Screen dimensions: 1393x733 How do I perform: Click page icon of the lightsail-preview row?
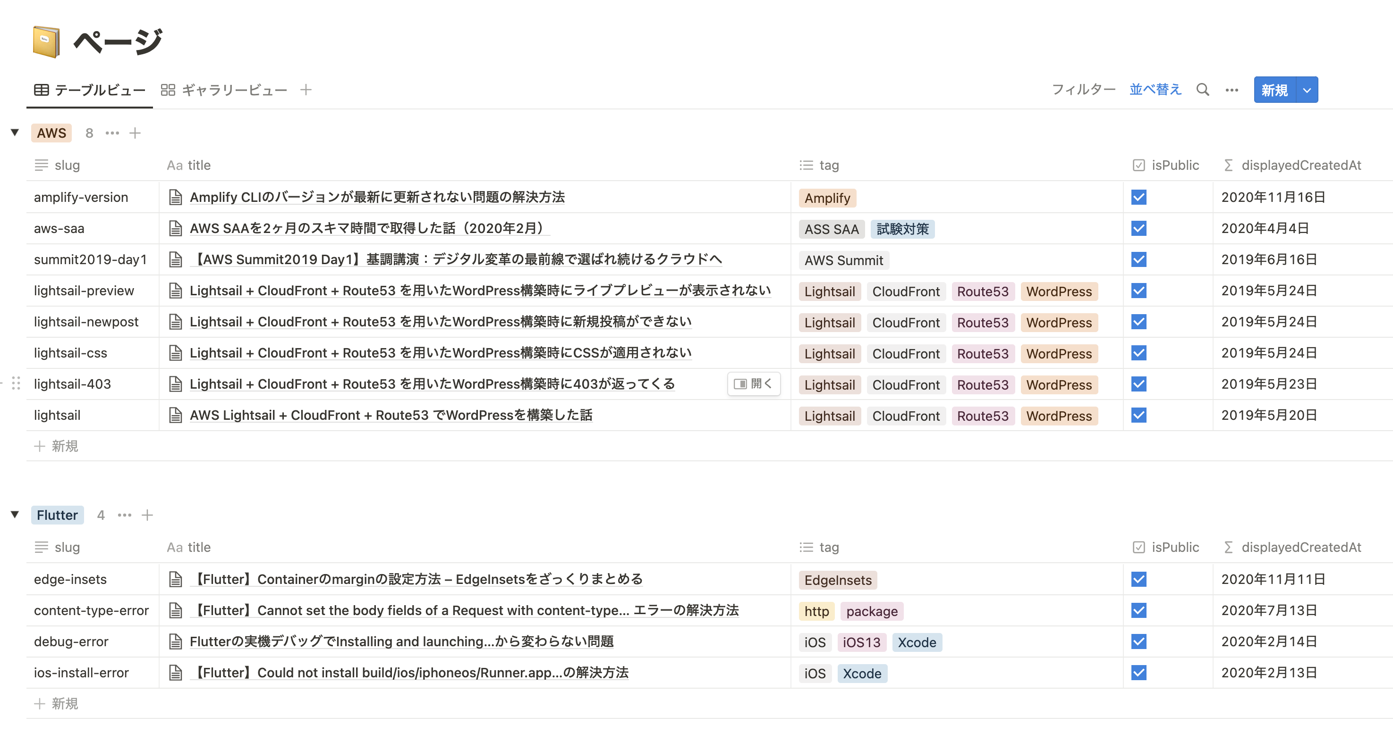click(175, 291)
